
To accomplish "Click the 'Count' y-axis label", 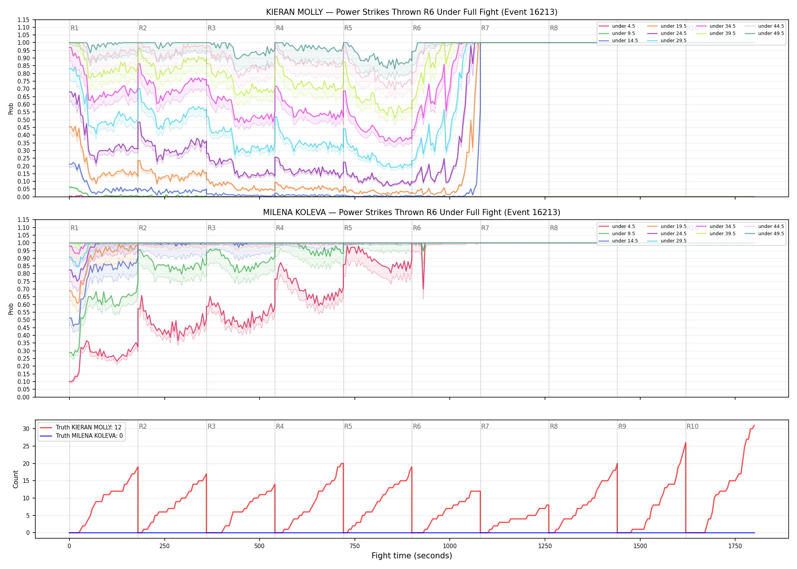I will point(16,479).
